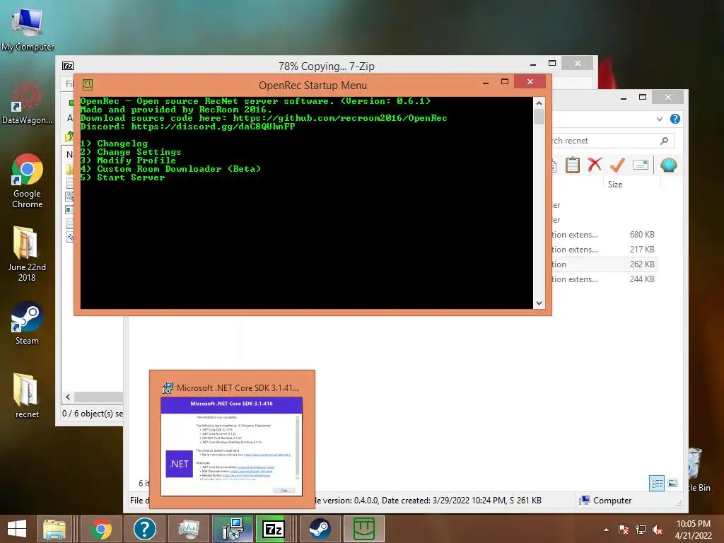
Task: Click the Action Center flag tray icon
Action: click(623, 530)
